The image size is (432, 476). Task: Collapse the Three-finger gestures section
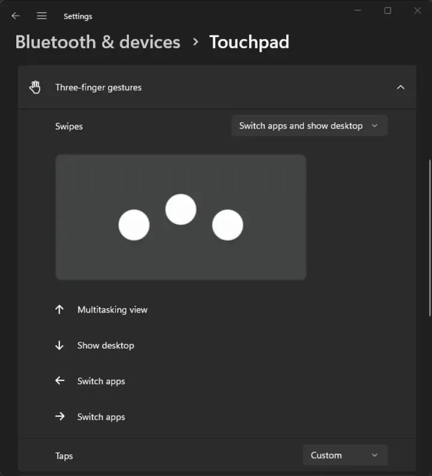coord(401,88)
